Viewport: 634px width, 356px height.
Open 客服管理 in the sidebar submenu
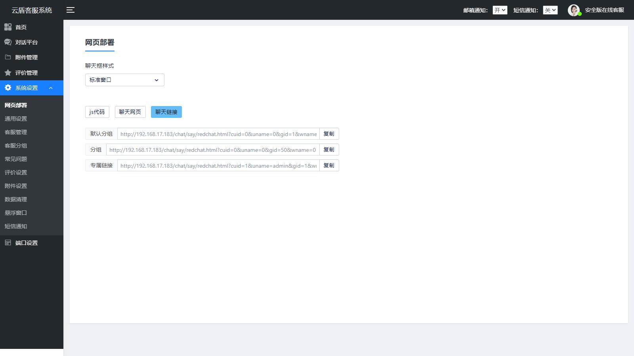pos(16,132)
